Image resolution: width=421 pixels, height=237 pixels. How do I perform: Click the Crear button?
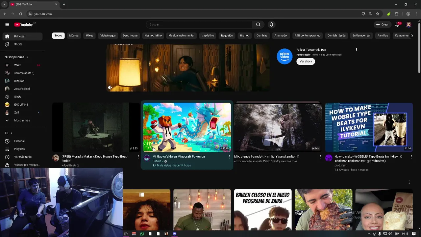tap(382, 24)
